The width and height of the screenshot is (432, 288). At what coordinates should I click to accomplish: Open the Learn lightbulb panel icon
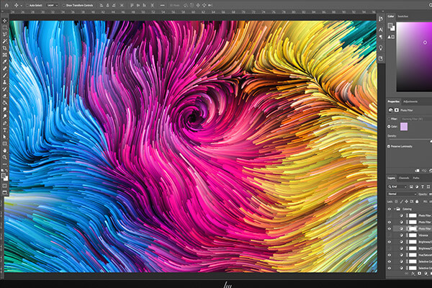(x=381, y=48)
